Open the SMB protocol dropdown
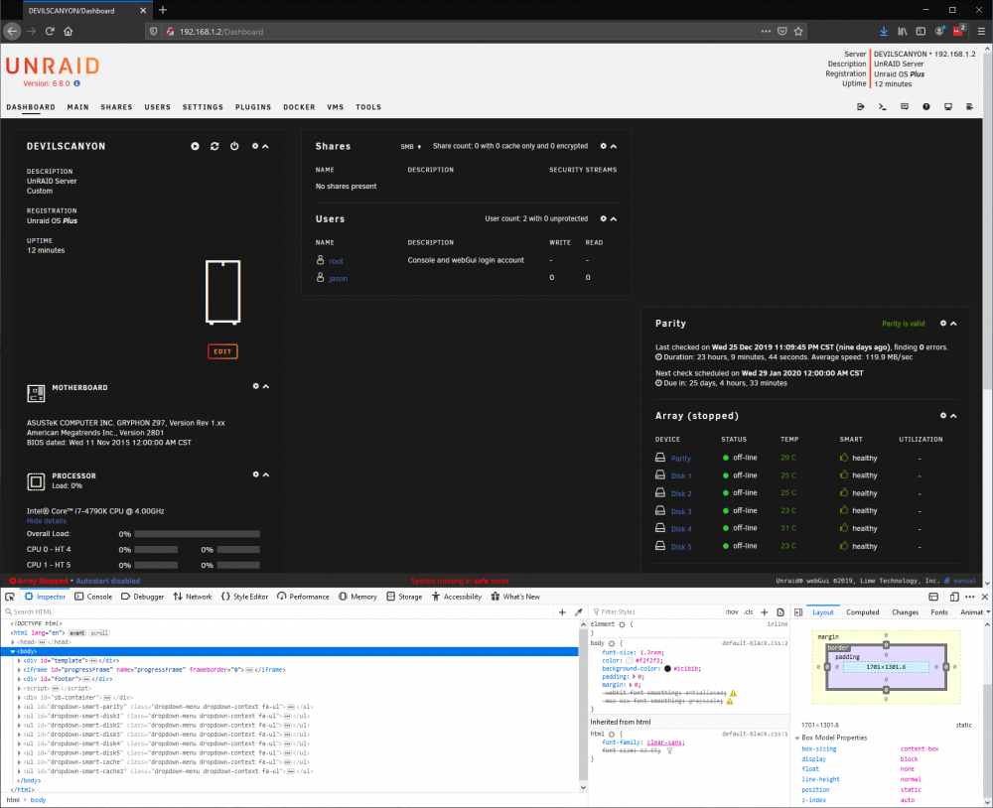 click(410, 146)
